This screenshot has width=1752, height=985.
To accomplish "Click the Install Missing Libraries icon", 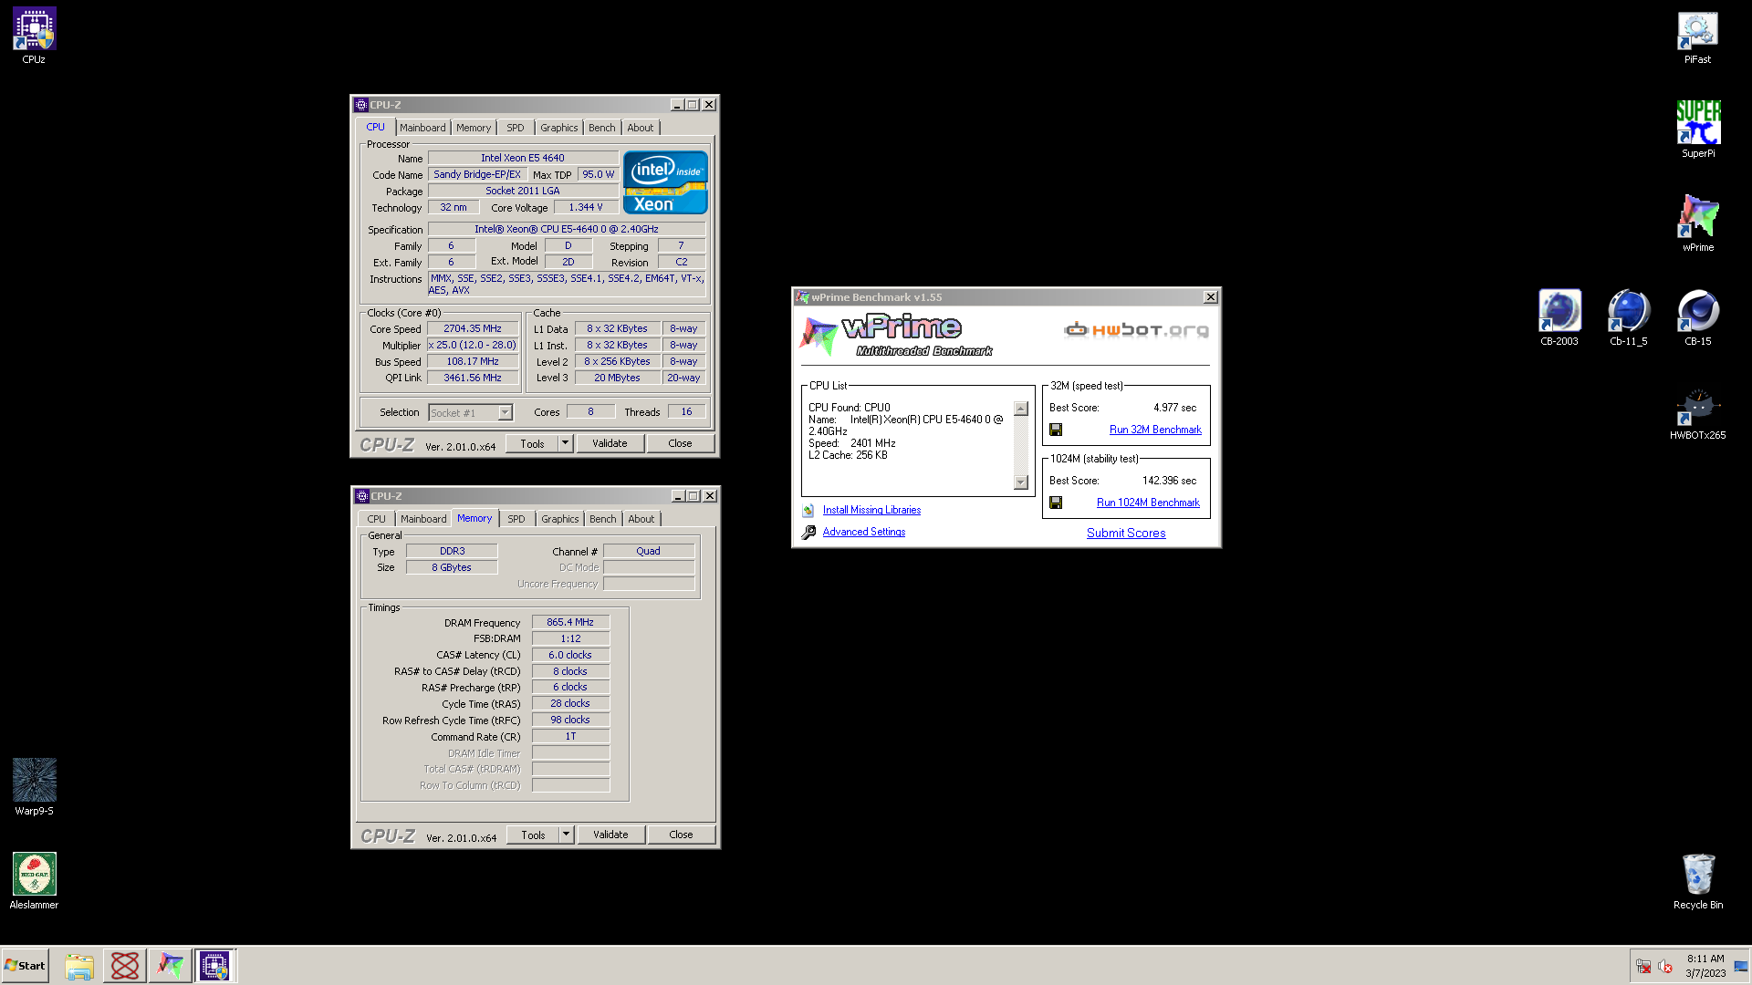I will point(808,511).
